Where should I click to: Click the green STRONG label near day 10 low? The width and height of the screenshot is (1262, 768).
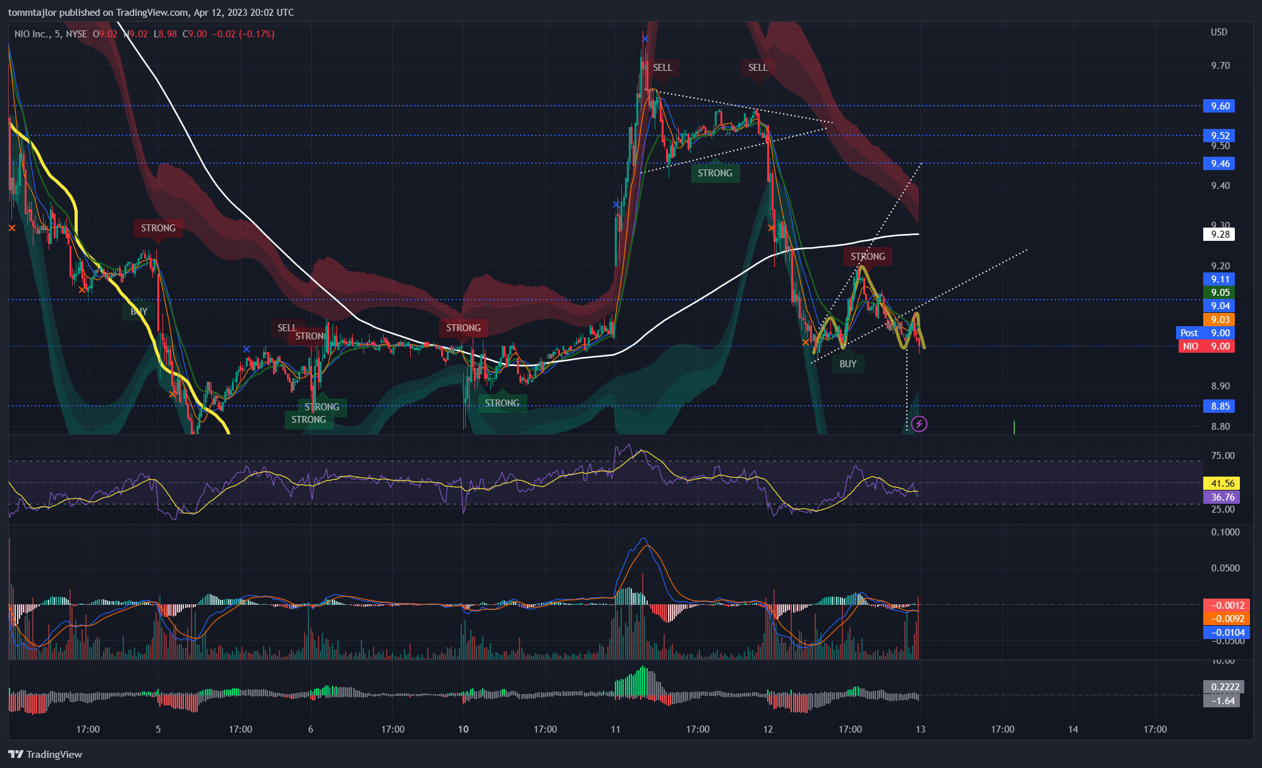[x=502, y=403]
